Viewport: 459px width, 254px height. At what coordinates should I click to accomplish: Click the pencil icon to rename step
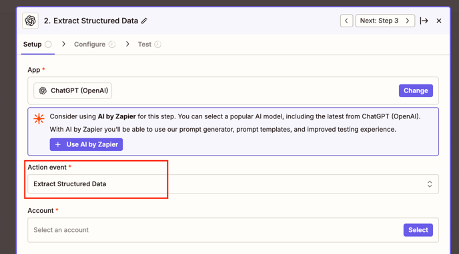(144, 21)
